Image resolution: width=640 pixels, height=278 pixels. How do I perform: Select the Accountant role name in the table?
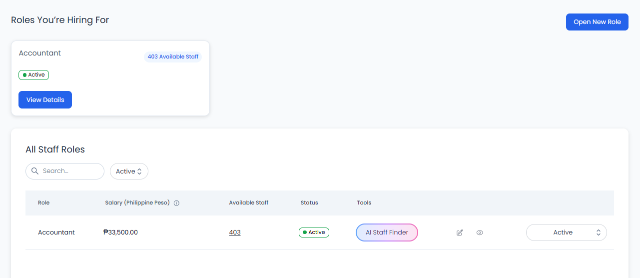pyautogui.click(x=56, y=232)
